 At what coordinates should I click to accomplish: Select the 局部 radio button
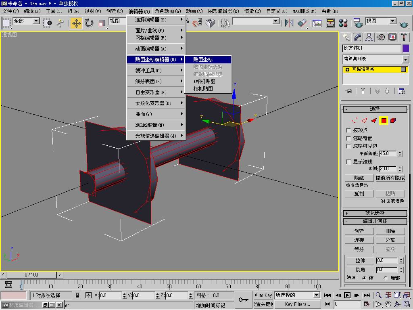pos(386,278)
